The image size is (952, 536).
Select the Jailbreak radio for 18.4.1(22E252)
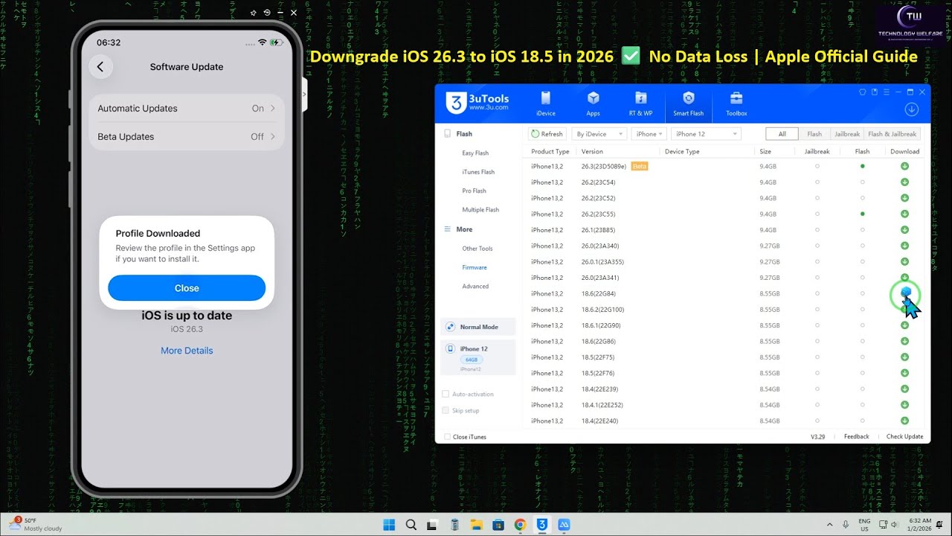[x=817, y=405]
